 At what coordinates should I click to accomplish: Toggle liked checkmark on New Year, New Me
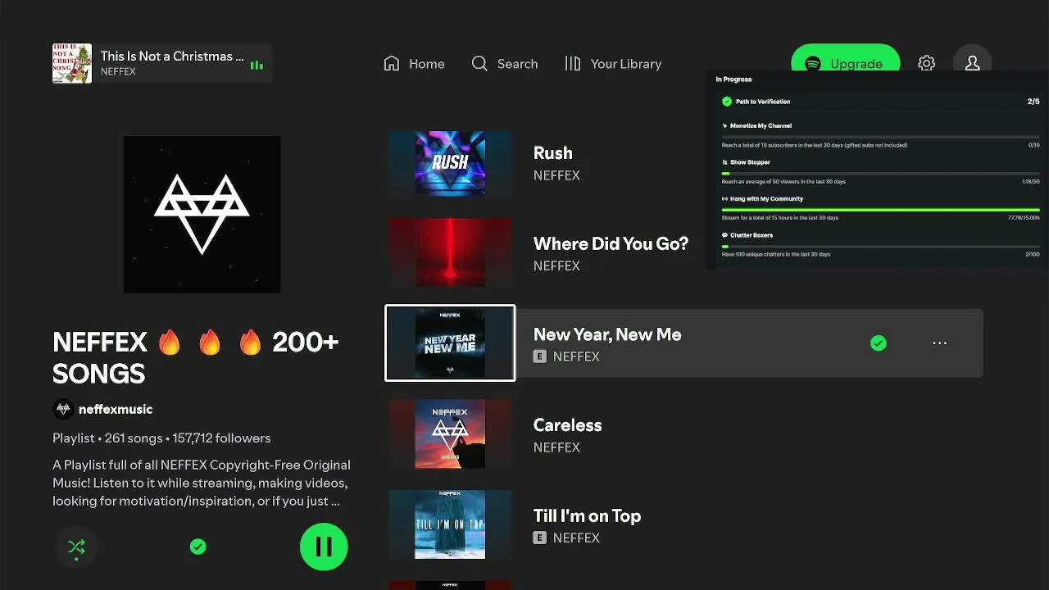[x=879, y=343]
